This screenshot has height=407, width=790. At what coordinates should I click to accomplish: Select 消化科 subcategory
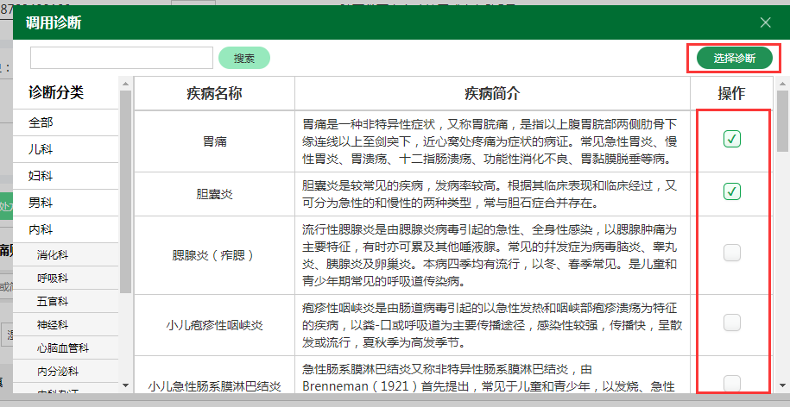[x=53, y=255]
